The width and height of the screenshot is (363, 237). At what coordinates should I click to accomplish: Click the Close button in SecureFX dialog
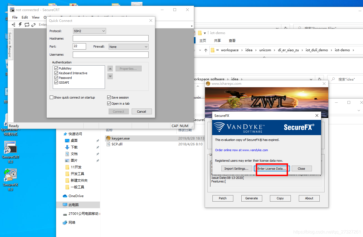click(x=301, y=169)
